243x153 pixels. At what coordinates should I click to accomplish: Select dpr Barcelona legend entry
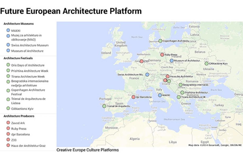coord(20,134)
